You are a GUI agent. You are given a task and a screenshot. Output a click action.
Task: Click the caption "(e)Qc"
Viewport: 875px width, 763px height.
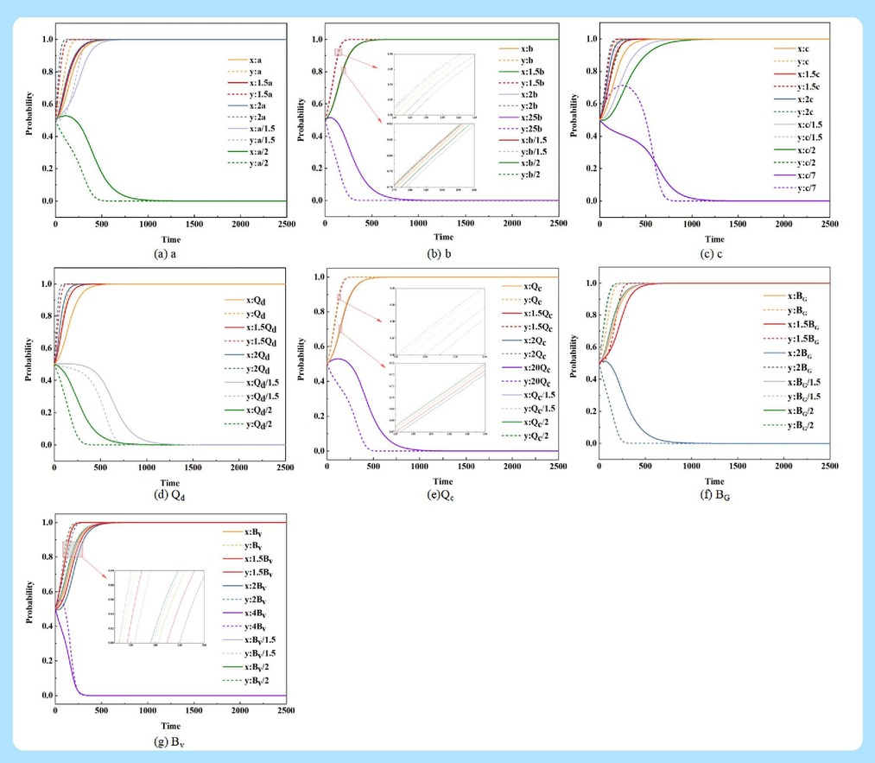coord(441,495)
